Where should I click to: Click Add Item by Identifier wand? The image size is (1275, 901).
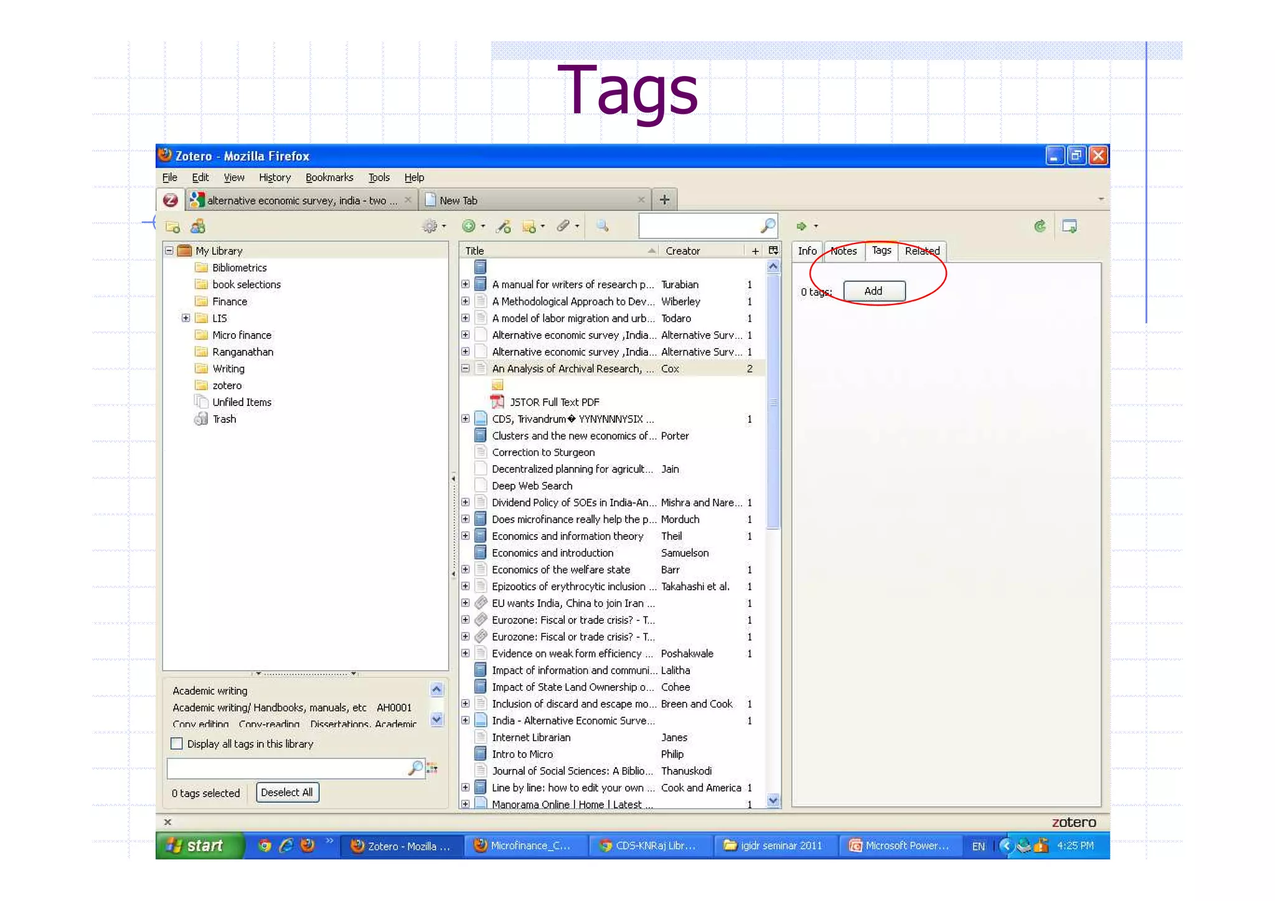click(x=503, y=227)
